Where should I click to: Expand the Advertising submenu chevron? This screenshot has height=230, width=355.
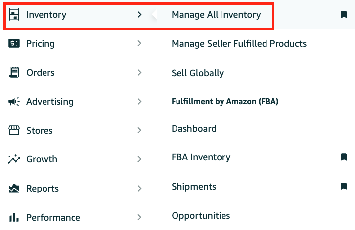pos(139,102)
